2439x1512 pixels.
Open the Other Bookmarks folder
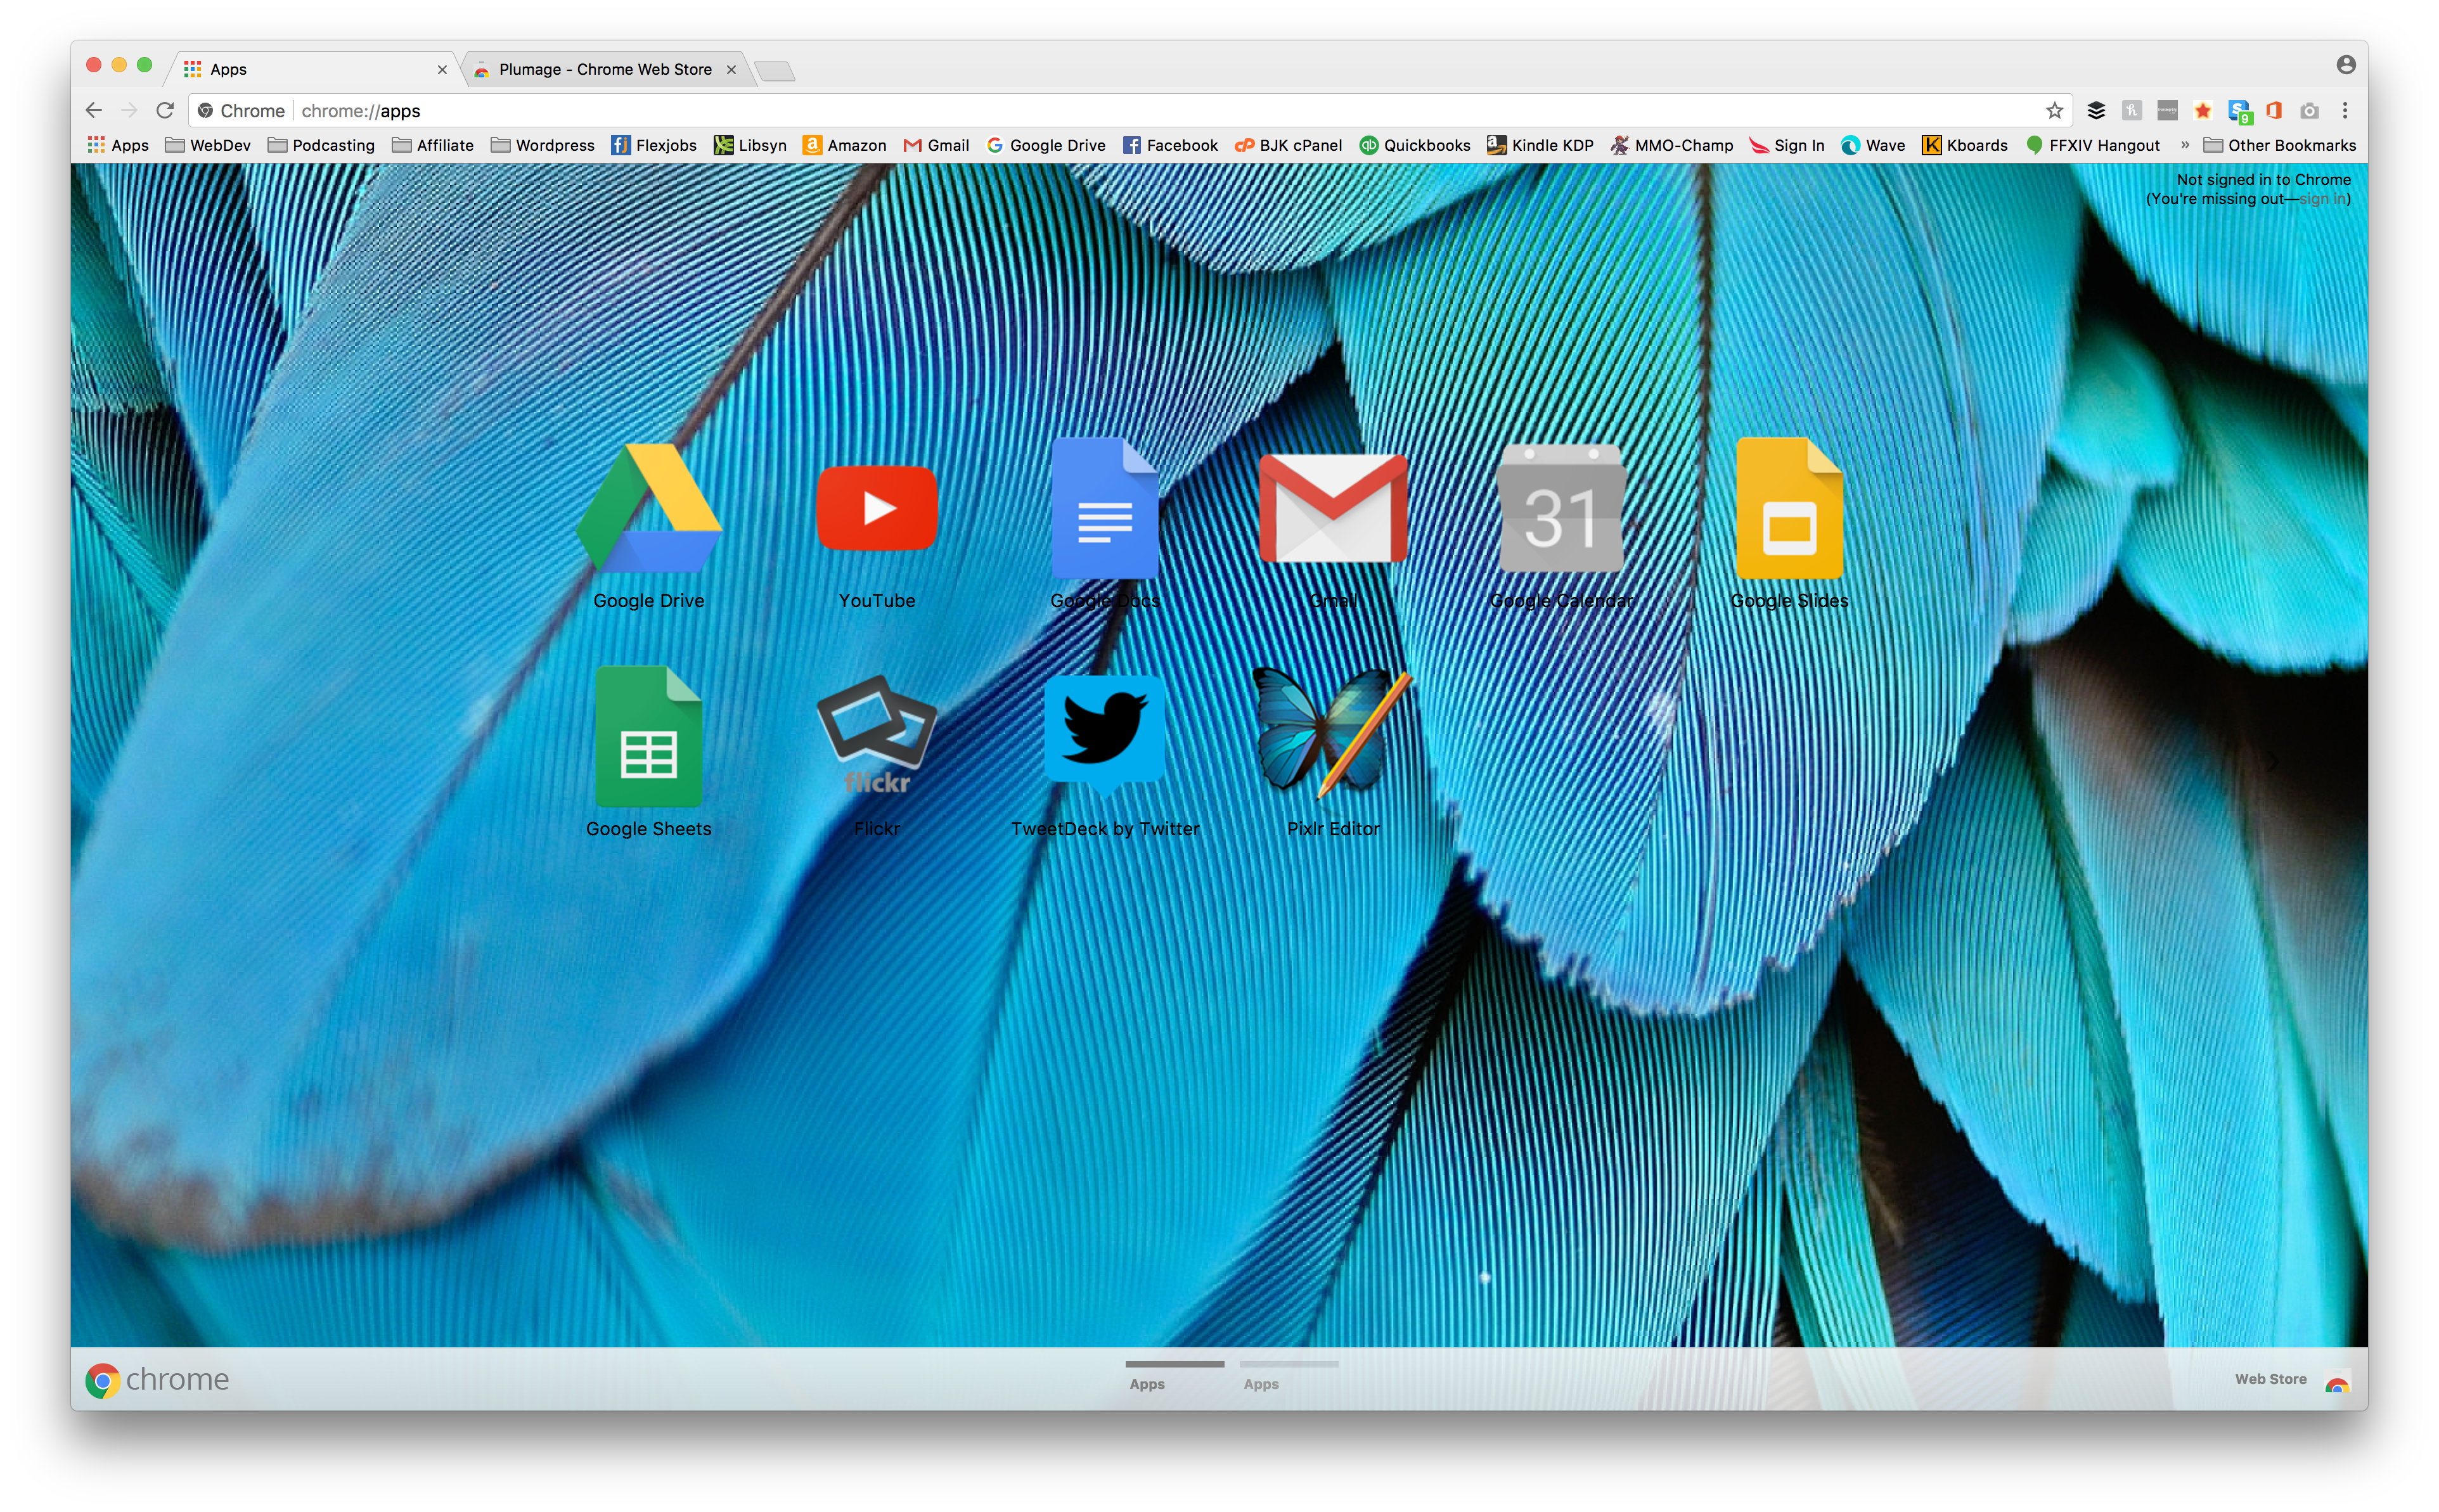(x=2279, y=145)
